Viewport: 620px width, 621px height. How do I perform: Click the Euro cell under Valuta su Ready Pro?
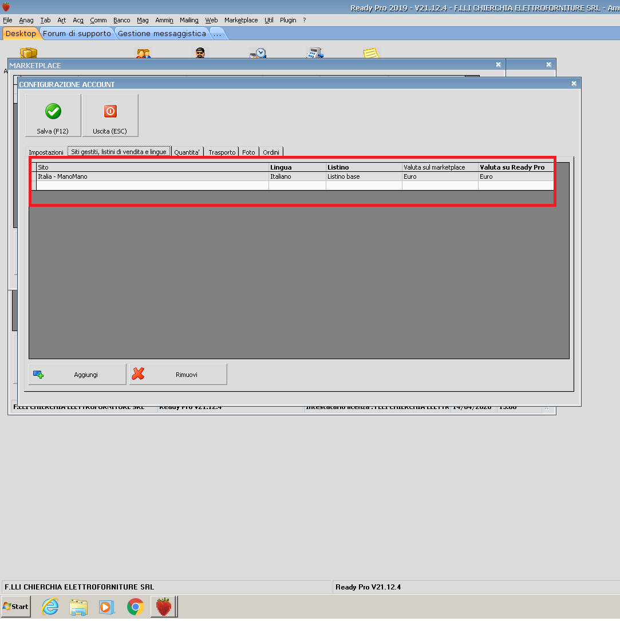click(516, 176)
